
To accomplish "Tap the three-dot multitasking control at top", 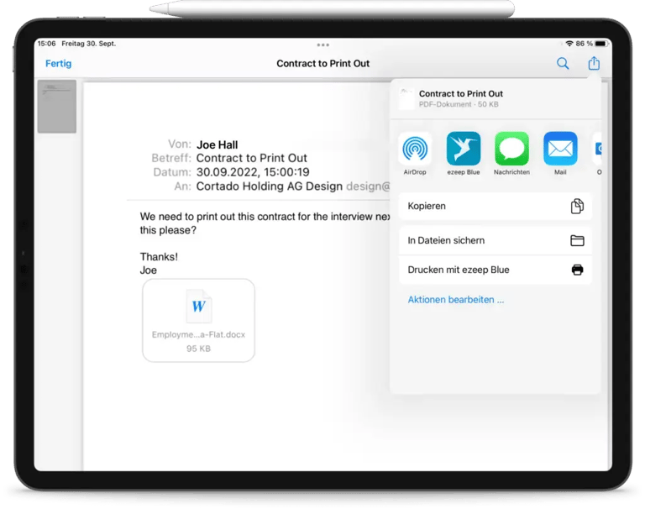I will click(x=322, y=45).
